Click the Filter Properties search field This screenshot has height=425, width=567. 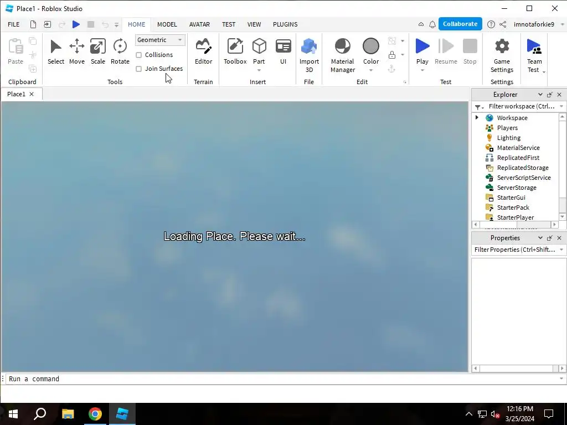click(515, 250)
